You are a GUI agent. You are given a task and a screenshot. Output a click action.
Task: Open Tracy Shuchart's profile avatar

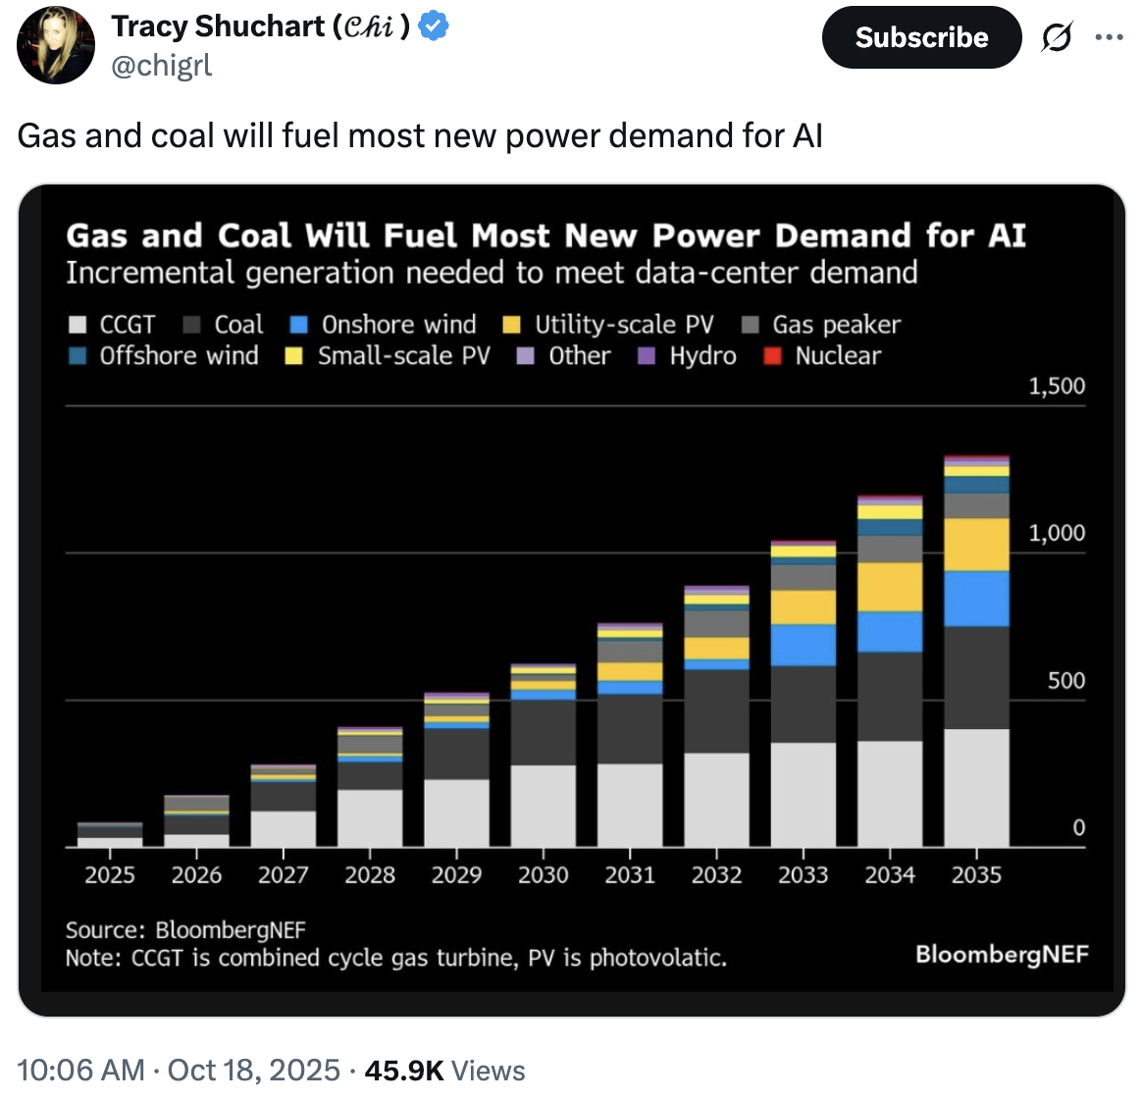coord(56,44)
